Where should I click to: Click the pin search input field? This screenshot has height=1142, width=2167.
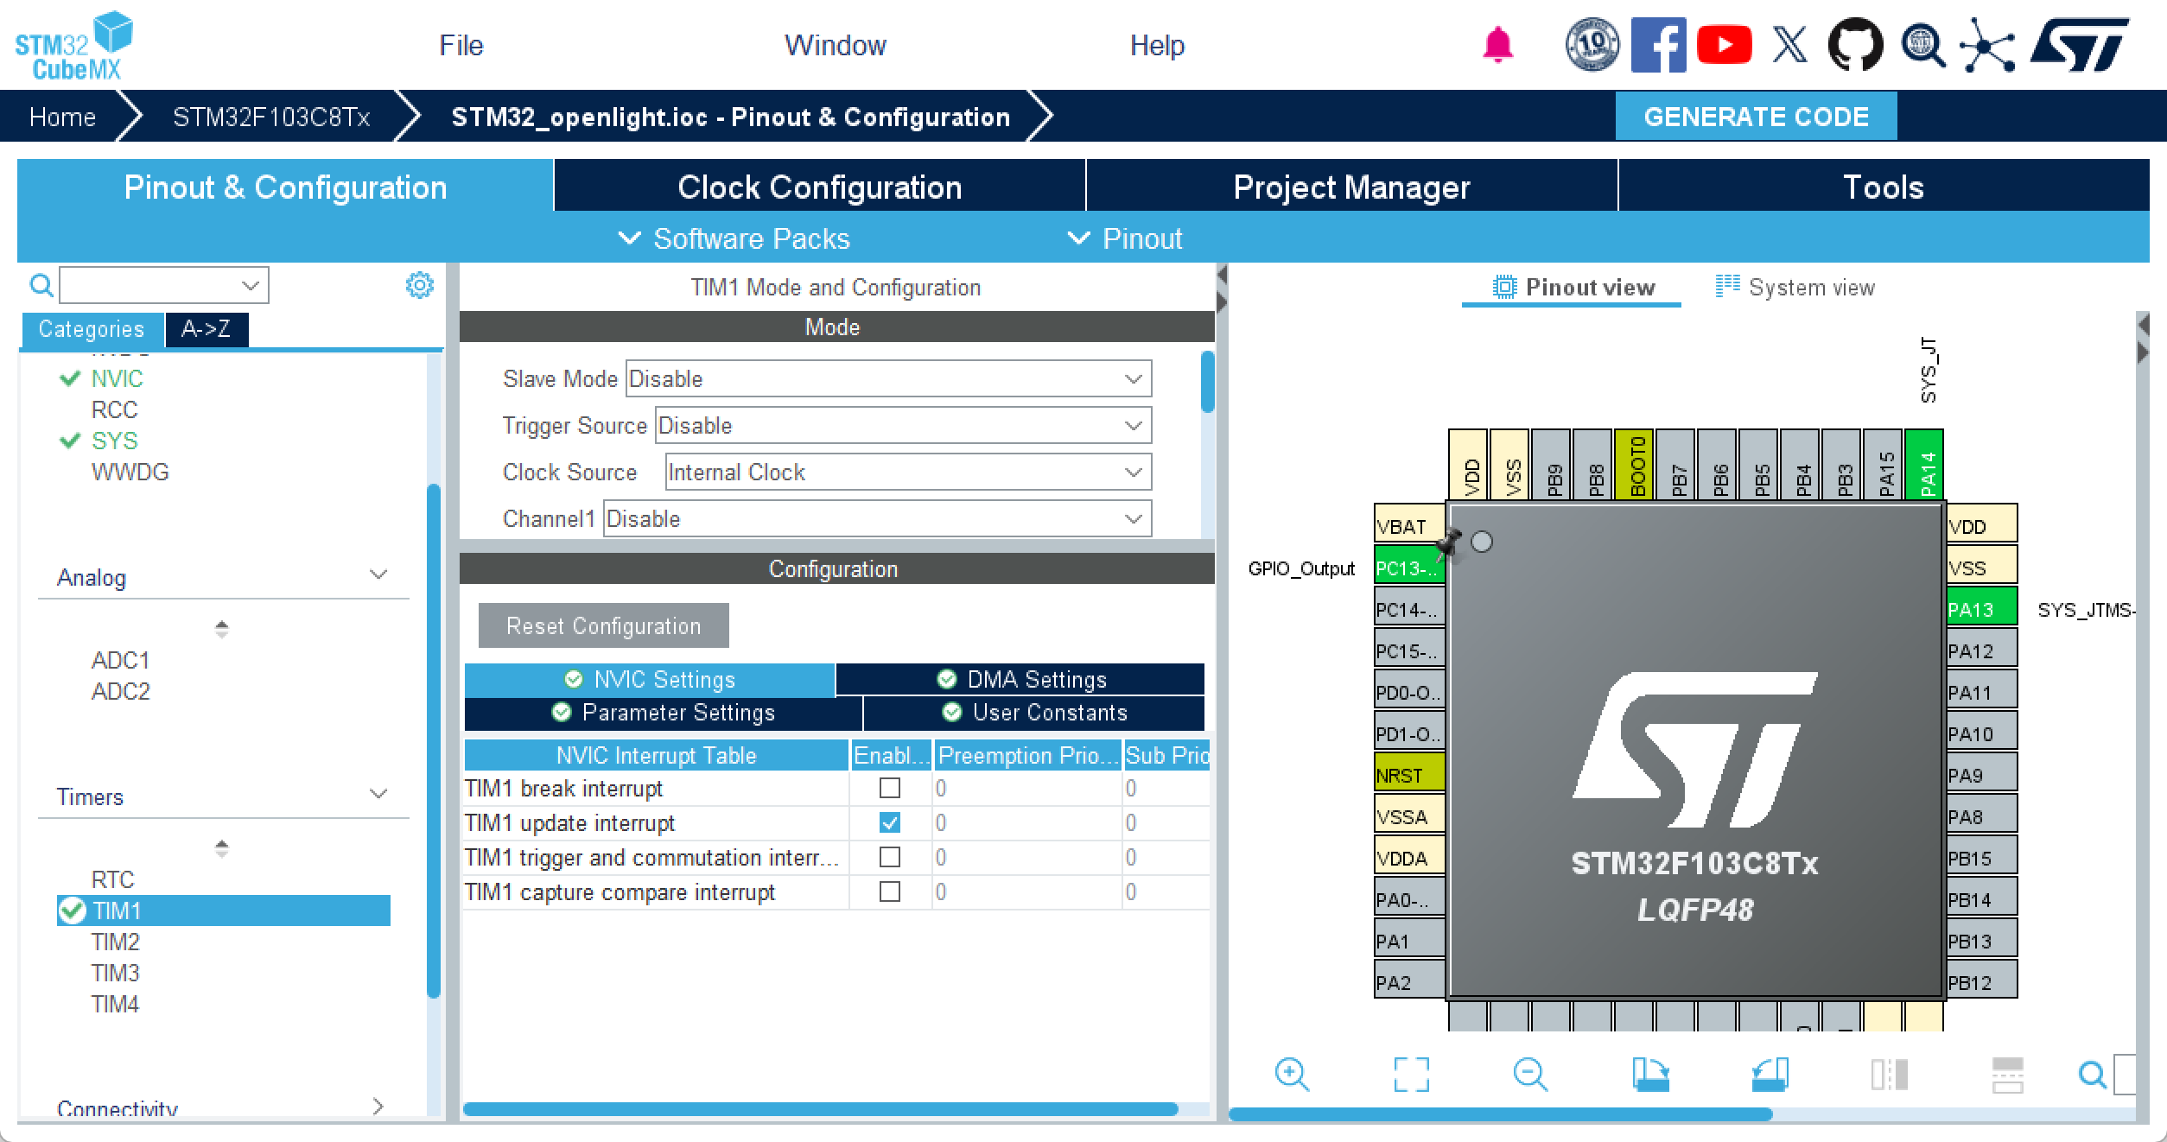click(x=2125, y=1075)
